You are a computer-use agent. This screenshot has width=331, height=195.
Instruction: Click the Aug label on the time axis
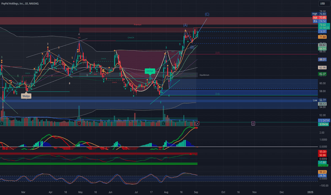tap(166, 192)
